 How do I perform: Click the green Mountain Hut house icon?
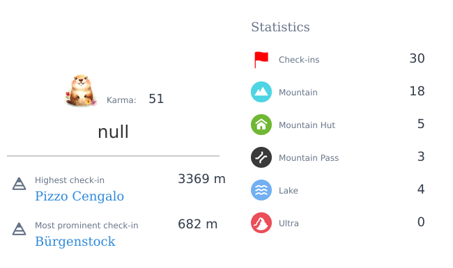[x=261, y=125]
